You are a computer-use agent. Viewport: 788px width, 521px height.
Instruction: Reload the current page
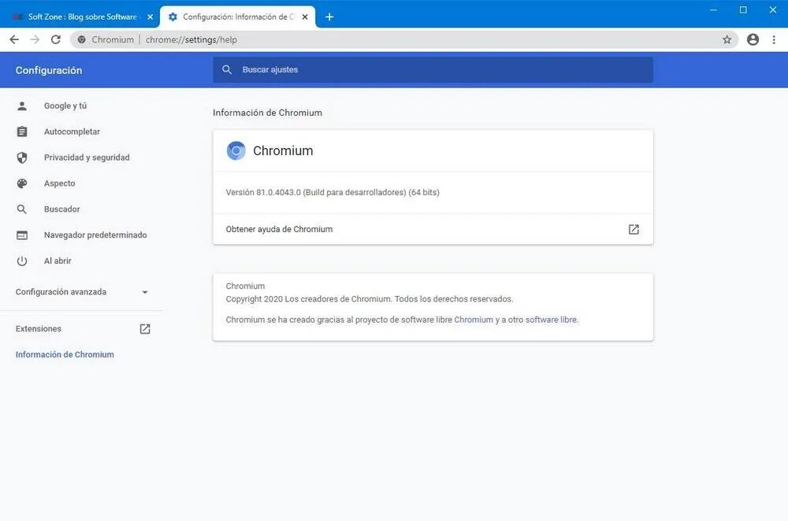56,39
